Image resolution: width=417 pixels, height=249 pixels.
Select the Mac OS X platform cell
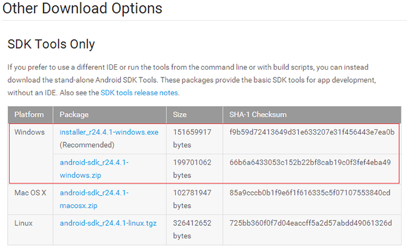(x=30, y=193)
